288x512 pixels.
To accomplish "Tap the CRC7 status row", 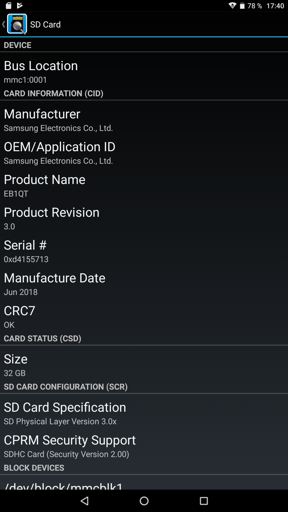I will click(x=144, y=317).
